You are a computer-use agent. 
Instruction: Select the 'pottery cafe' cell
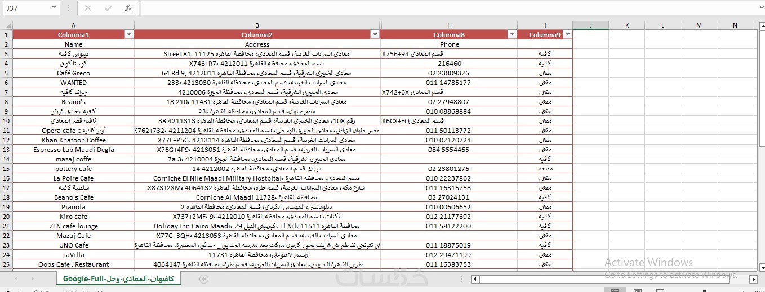click(x=73, y=169)
